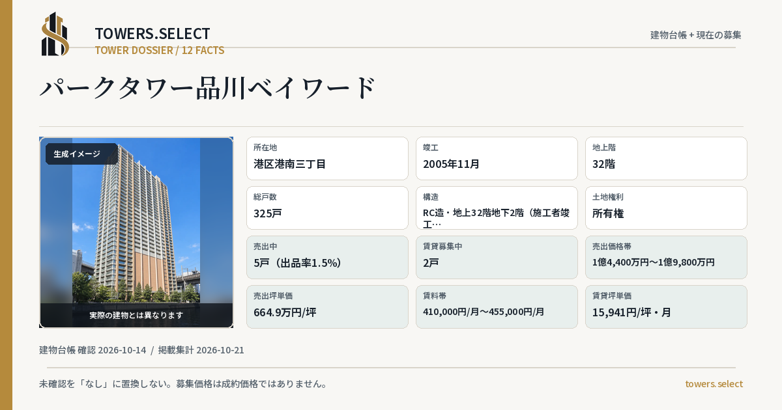Select the 地上階 32階 card

(666, 158)
